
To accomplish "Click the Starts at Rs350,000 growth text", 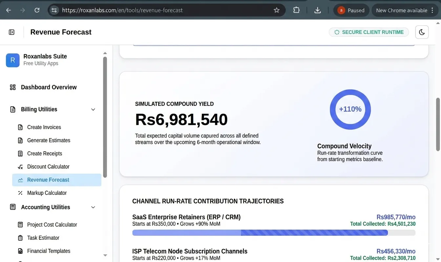I will tap(176, 224).
